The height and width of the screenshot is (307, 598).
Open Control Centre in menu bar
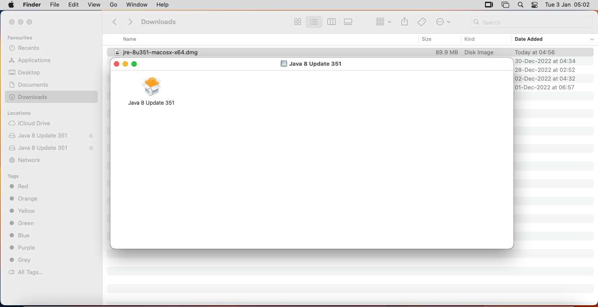coord(534,5)
